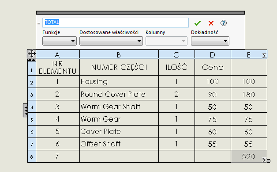Viewport: 277px width, 172px height.
Task: Click the Worm Gear Shaft cell
Action: (119, 107)
